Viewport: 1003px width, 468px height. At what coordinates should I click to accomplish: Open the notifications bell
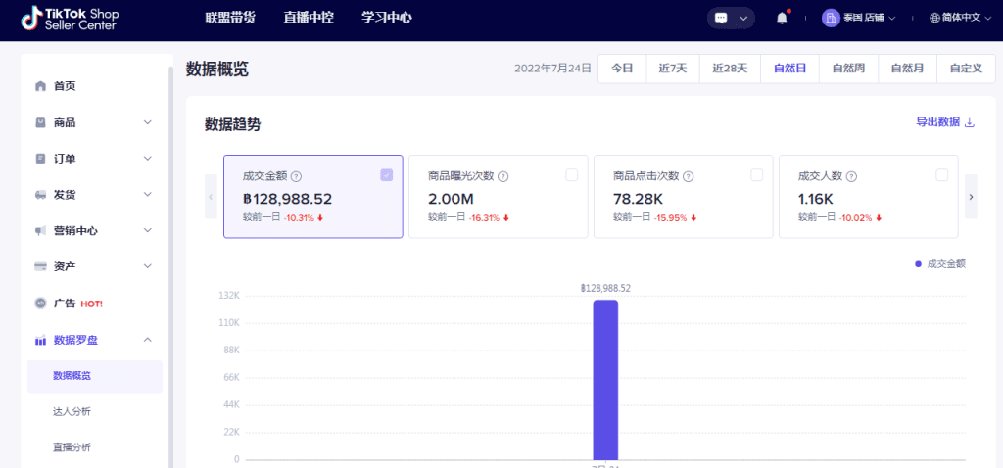coord(782,18)
